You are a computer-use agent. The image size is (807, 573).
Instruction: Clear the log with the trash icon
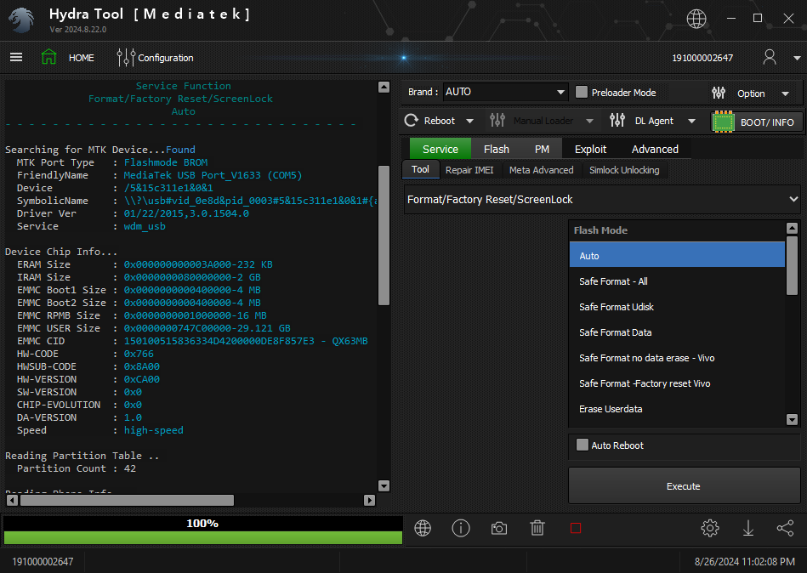click(537, 528)
